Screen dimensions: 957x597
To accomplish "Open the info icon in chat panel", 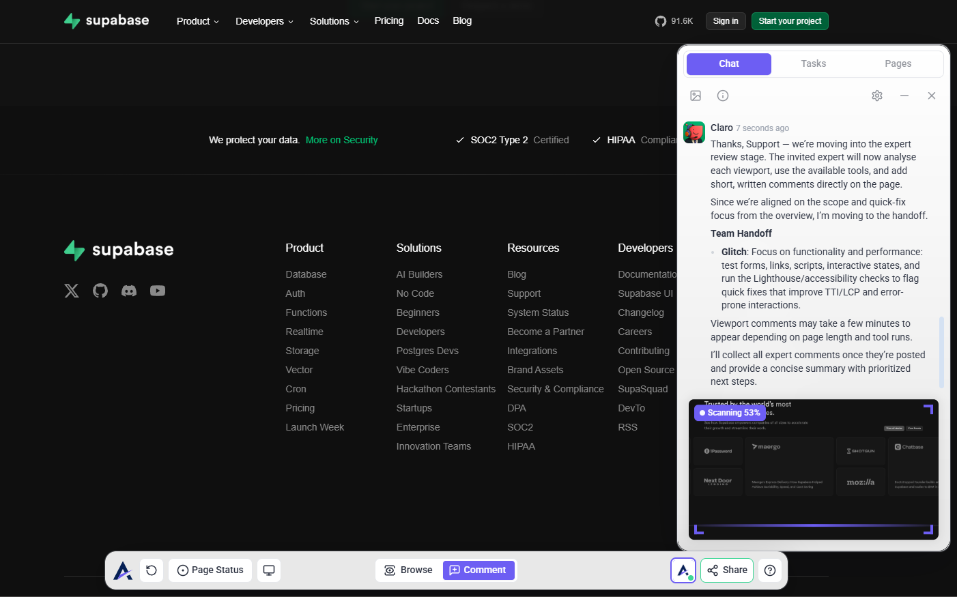I will [x=723, y=96].
